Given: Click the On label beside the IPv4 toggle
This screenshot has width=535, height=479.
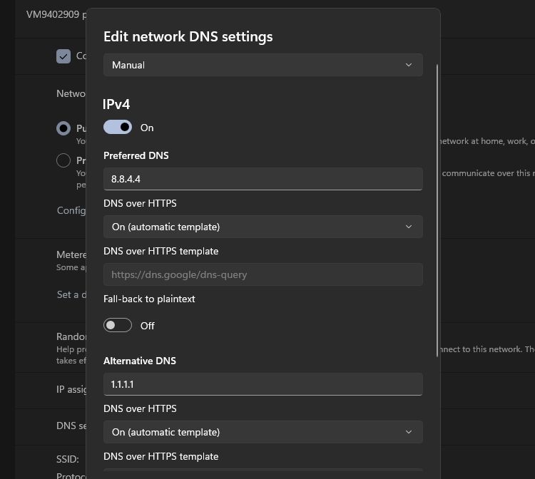Looking at the screenshot, I should pyautogui.click(x=147, y=128).
